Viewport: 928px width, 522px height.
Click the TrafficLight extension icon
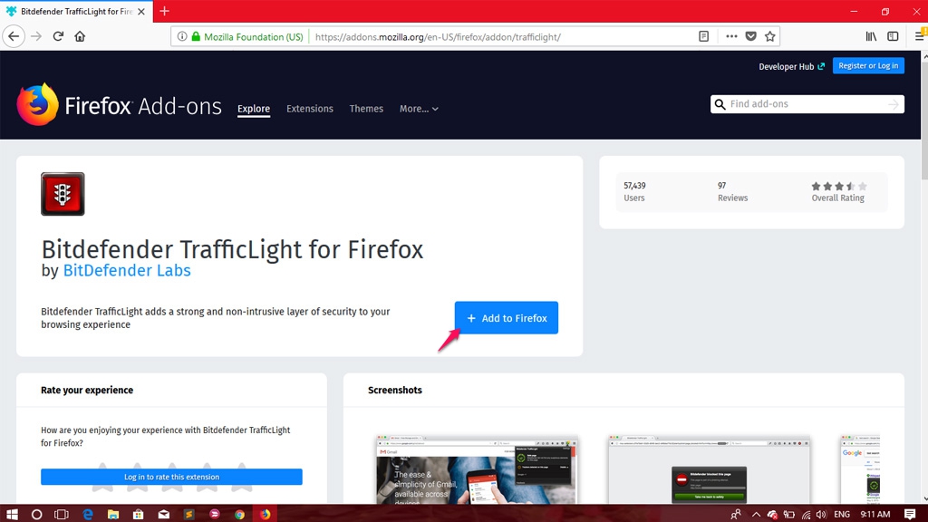[x=63, y=194]
